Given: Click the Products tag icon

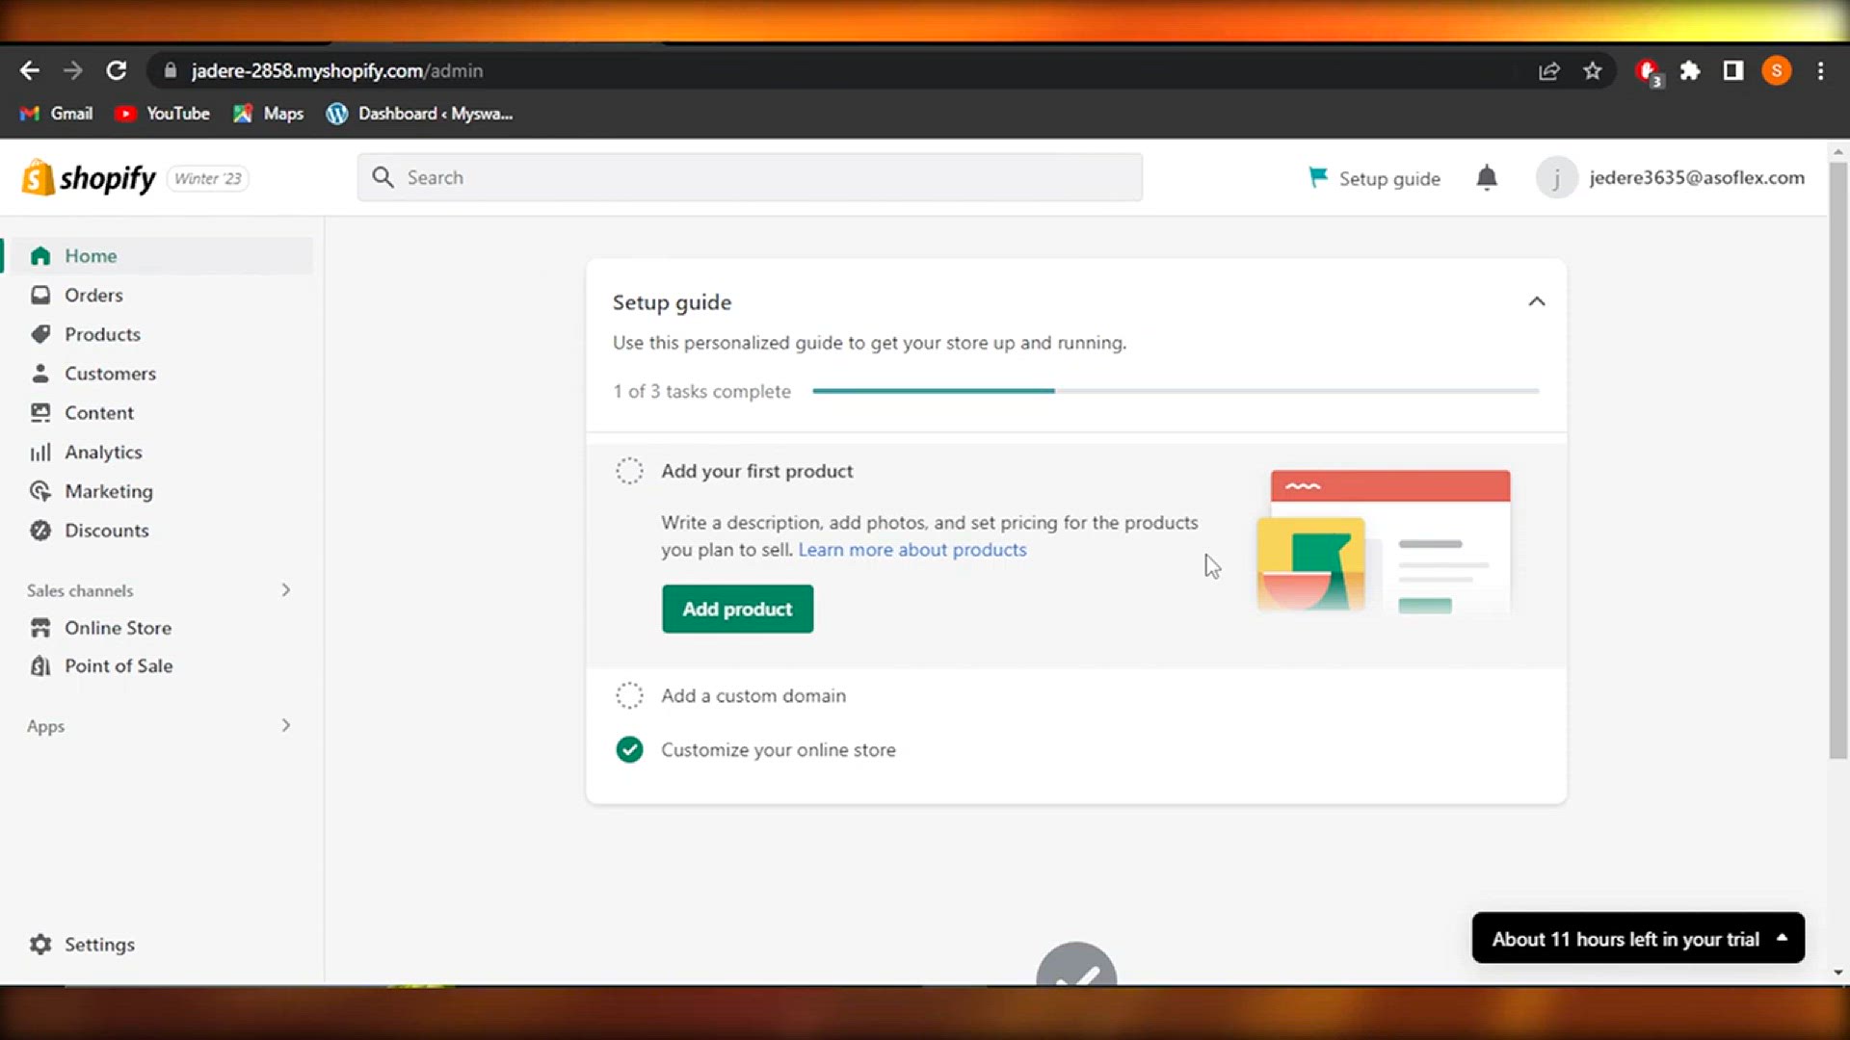Looking at the screenshot, I should click(40, 334).
